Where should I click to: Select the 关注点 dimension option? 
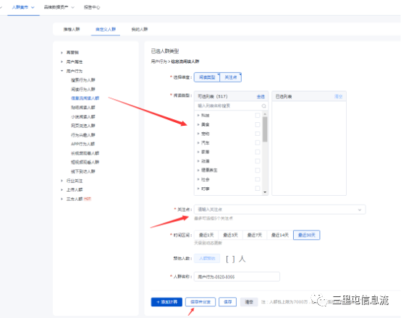click(230, 77)
